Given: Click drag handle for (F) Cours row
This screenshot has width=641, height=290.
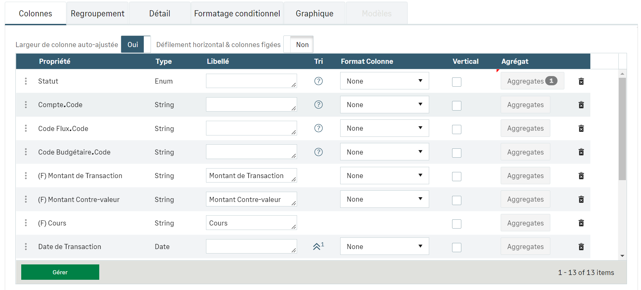Looking at the screenshot, I should point(26,223).
